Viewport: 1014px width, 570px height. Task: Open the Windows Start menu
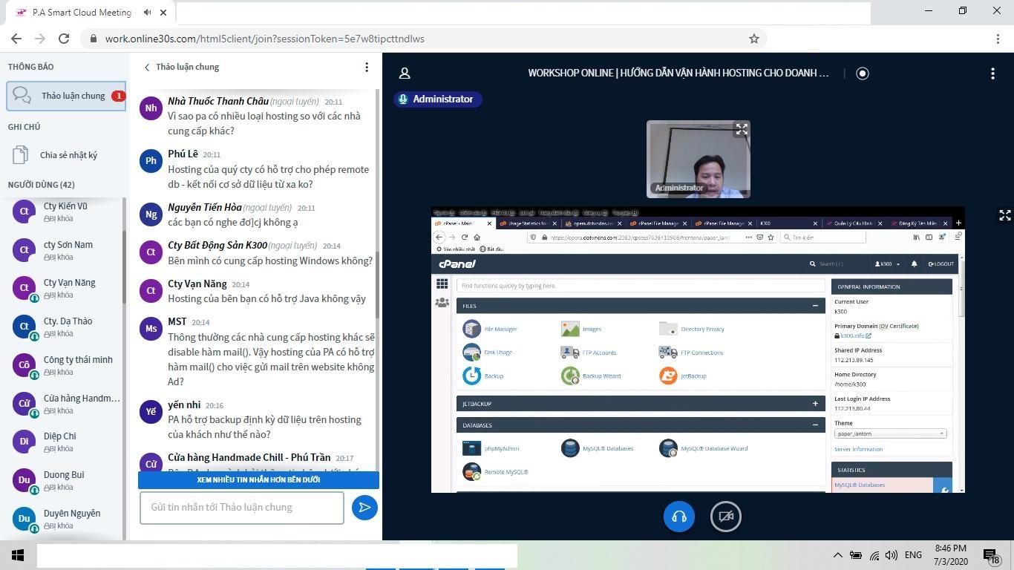point(18,555)
